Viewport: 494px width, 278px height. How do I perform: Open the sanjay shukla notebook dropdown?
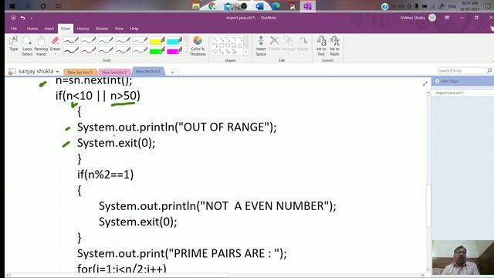pyautogui.click(x=39, y=72)
